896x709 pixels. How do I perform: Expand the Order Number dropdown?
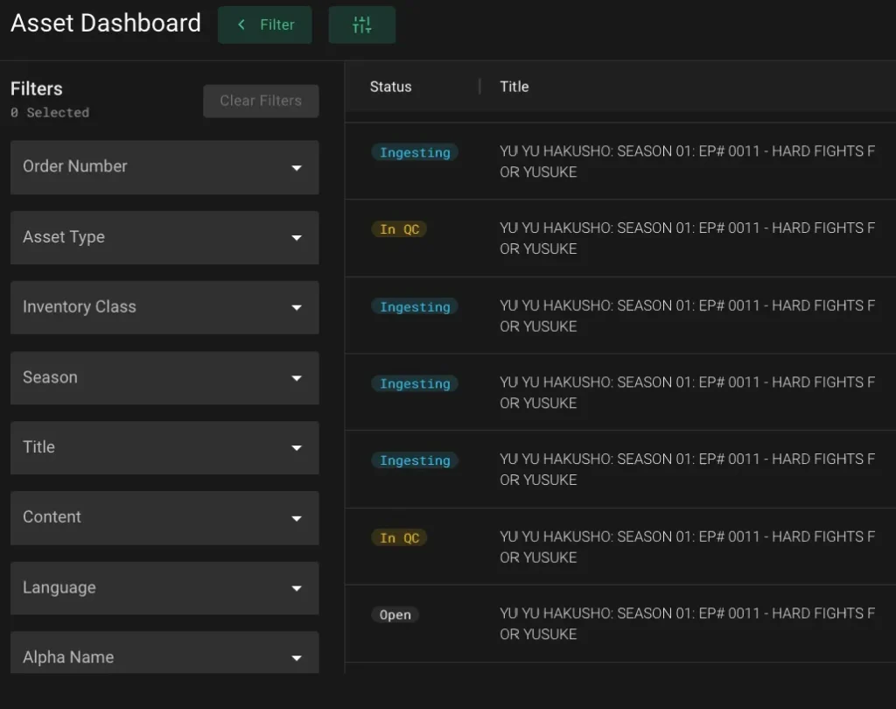(164, 167)
